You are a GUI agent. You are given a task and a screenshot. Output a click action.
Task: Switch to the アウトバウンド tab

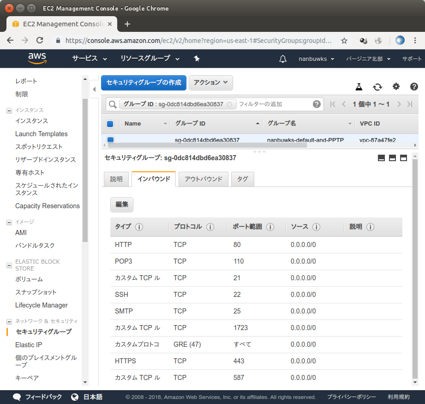[203, 179]
